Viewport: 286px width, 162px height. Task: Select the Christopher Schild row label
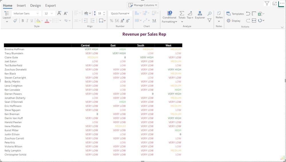pos(15,155)
